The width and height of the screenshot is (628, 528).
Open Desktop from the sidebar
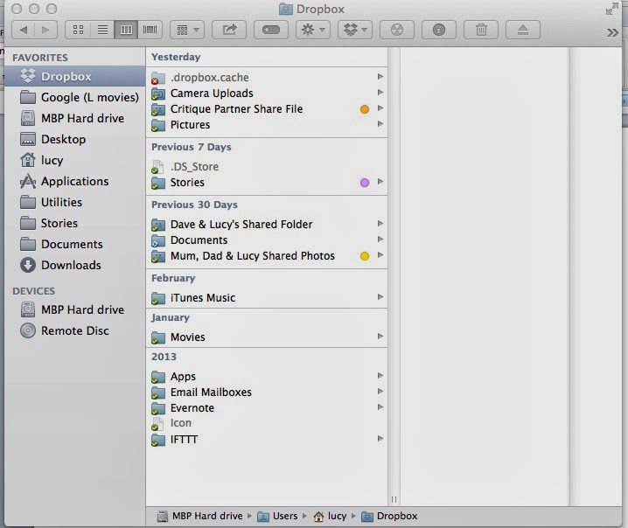(75, 139)
